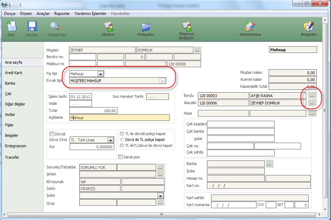
Task: Select Döviz ile TL poliçe kapat option
Action: click(122, 140)
